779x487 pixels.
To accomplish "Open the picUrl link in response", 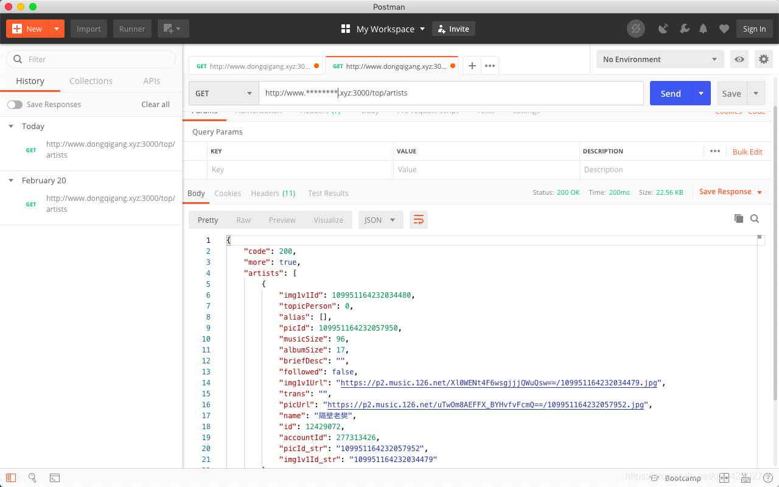I will (486, 405).
